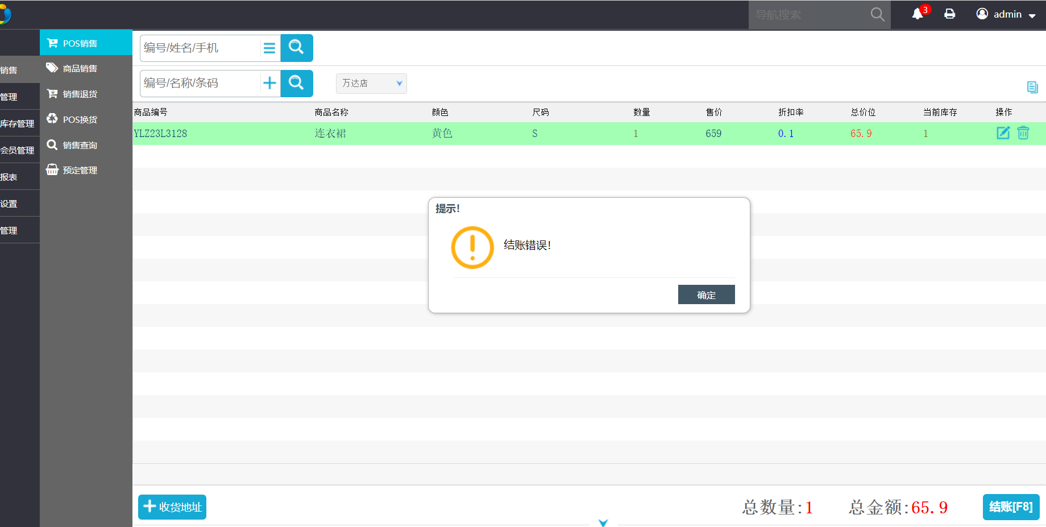Expand the bottom panel chevron arrow
This screenshot has width=1046, height=527.
coord(603,522)
